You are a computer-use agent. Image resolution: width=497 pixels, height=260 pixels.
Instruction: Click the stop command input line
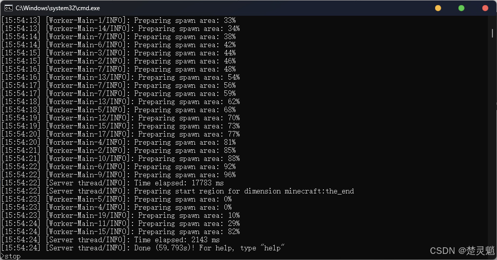(x=11, y=256)
